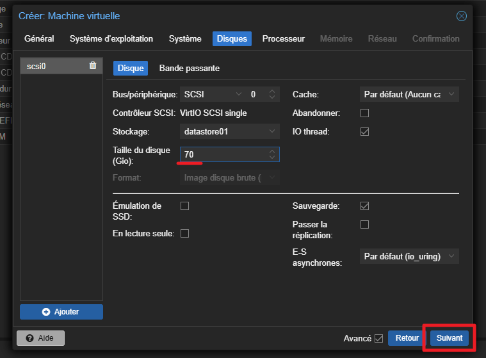
Task: Click Suivant to go to next step
Action: 449,338
